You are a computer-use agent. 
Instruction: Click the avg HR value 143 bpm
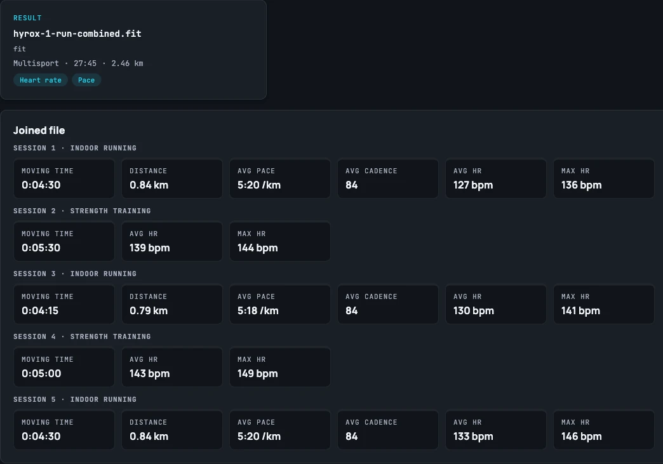pos(150,374)
